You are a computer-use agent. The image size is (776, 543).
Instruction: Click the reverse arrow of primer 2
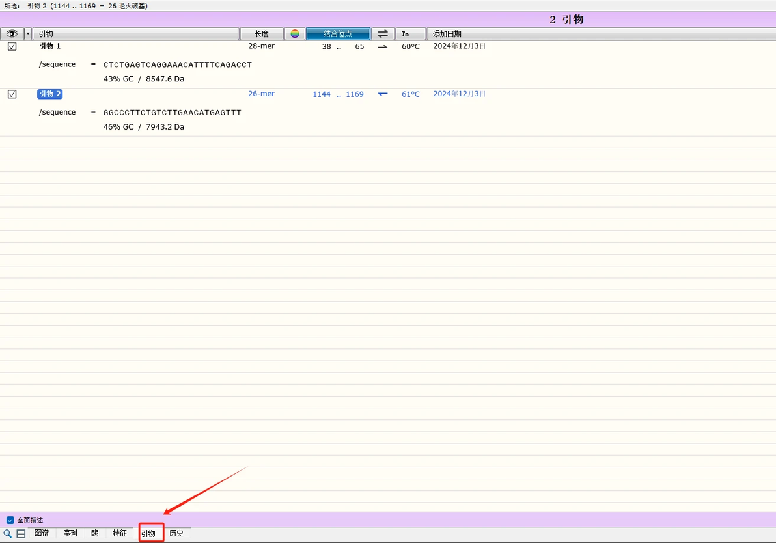tap(382, 94)
